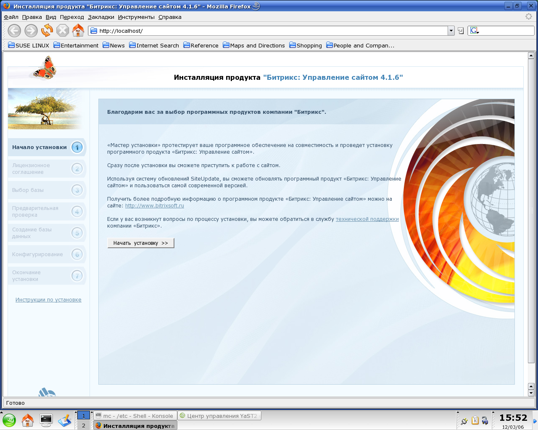Open the Закладки menu
This screenshot has height=430, width=538.
point(101,17)
